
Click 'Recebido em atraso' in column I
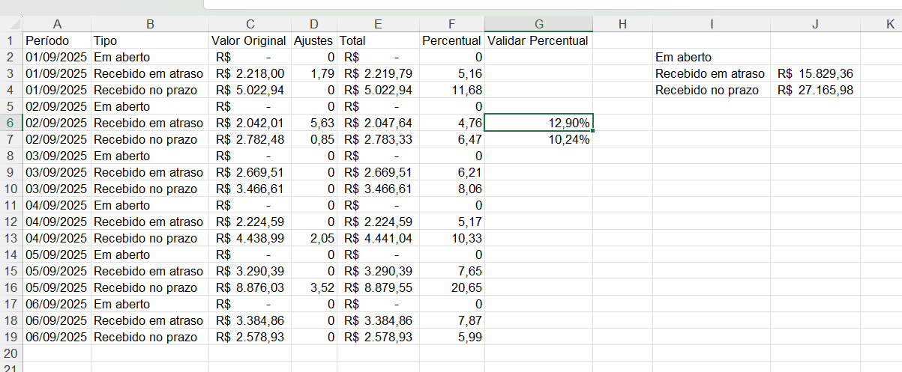coord(712,73)
